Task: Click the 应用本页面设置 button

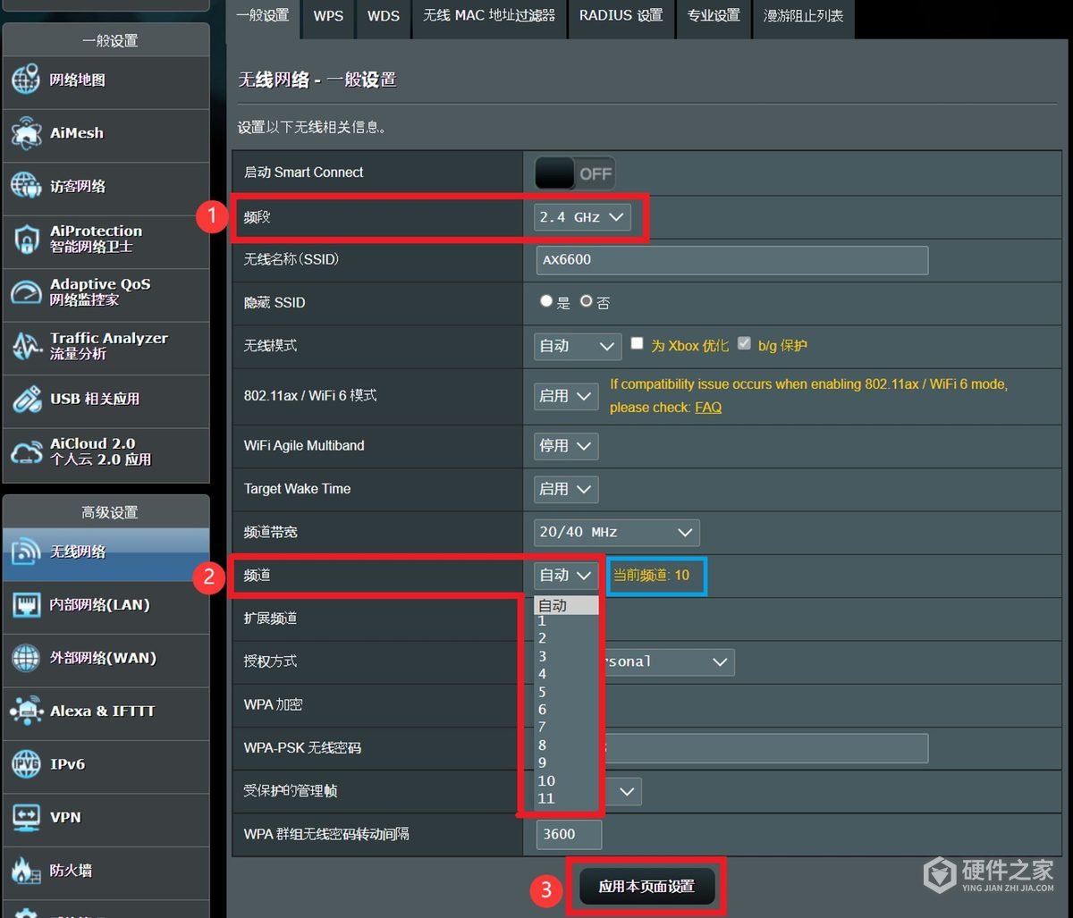Action: coord(646,887)
